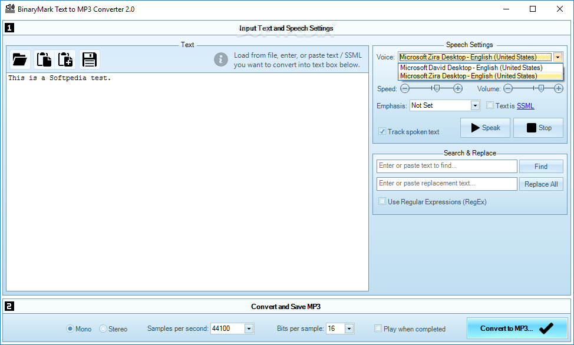Close the Text to MP3 Converter window

click(x=560, y=9)
